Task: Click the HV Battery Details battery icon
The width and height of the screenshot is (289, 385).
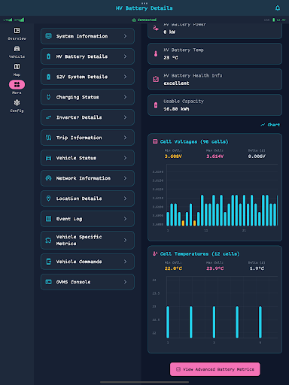Action: pos(49,56)
